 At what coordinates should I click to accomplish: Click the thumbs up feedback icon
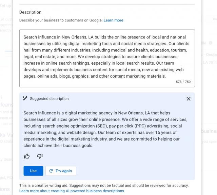coord(27,156)
